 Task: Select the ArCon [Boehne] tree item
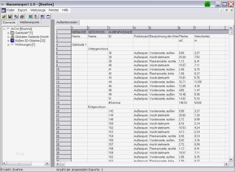22,29
